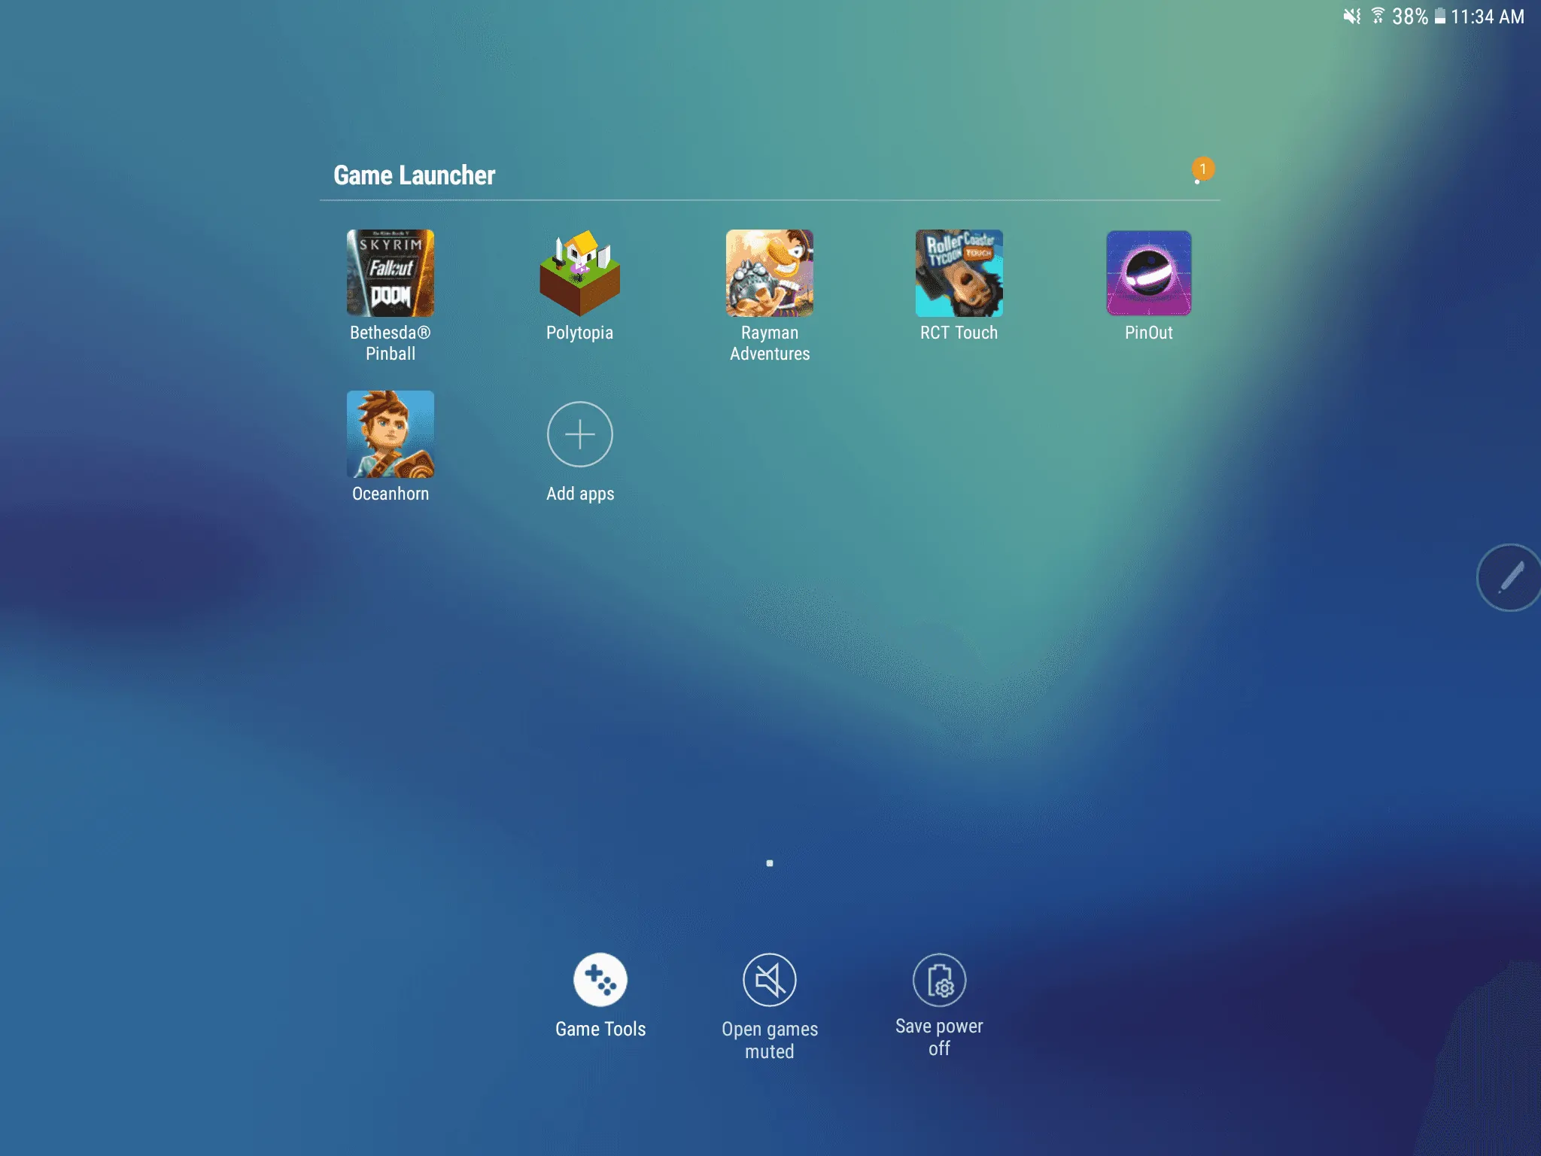Open Bethesda Pinball game
The image size is (1541, 1156).
390,272
